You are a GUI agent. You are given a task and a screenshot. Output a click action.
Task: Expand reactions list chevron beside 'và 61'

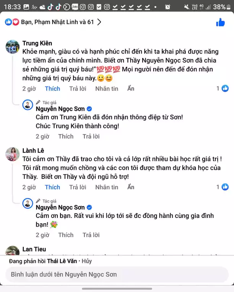(x=99, y=22)
